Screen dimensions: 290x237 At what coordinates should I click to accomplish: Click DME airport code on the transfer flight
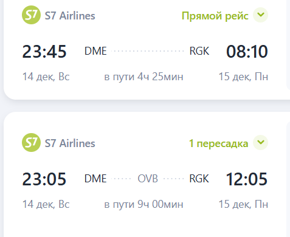95,179
